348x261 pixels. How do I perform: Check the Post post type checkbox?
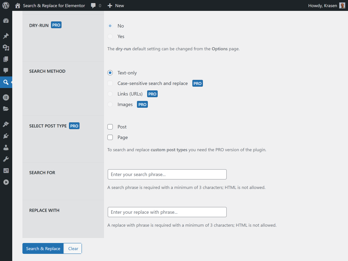(x=110, y=127)
